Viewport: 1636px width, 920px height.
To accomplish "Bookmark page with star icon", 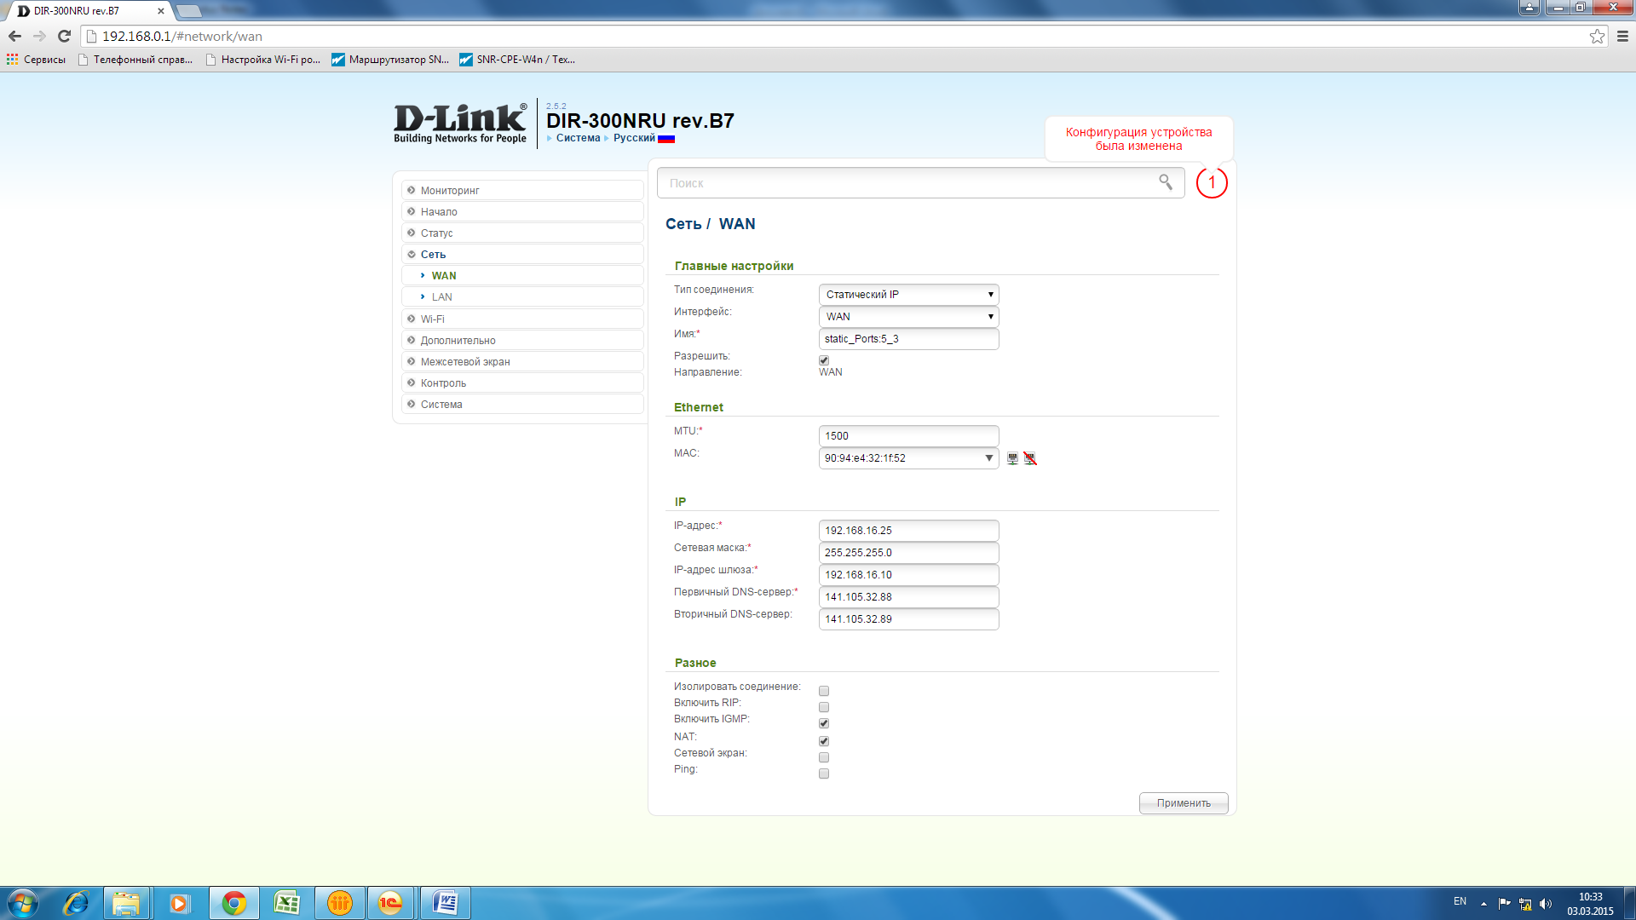I will 1597,36.
